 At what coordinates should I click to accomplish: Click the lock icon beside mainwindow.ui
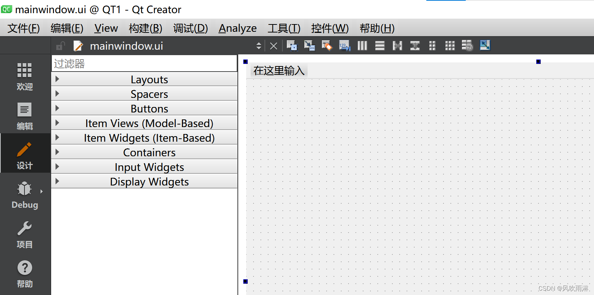(60, 46)
